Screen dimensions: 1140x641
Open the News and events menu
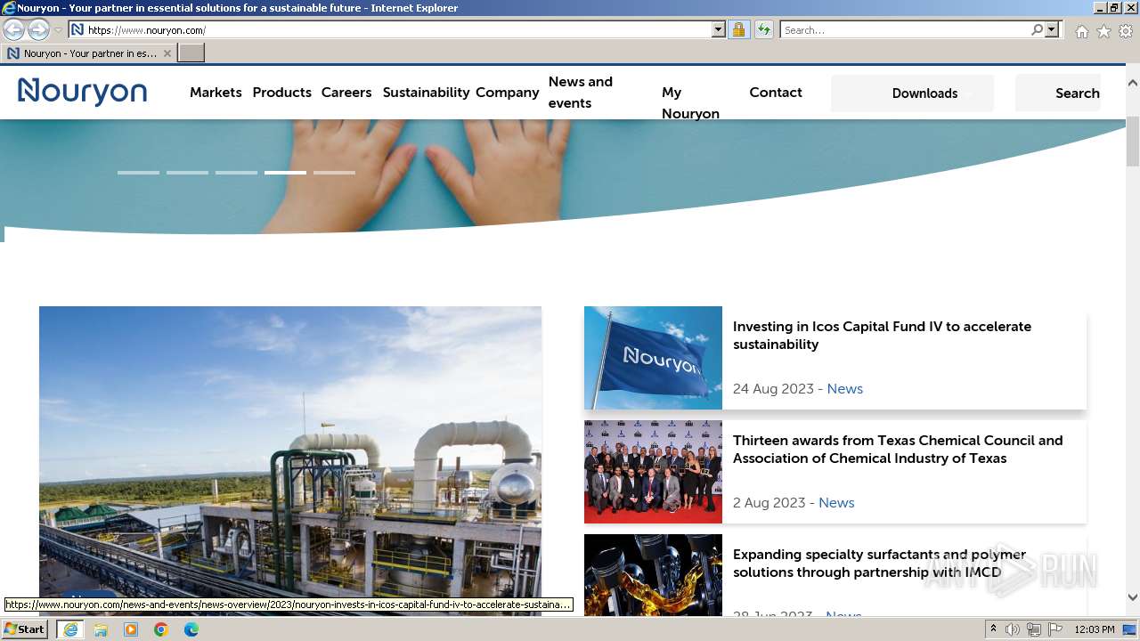tap(581, 93)
